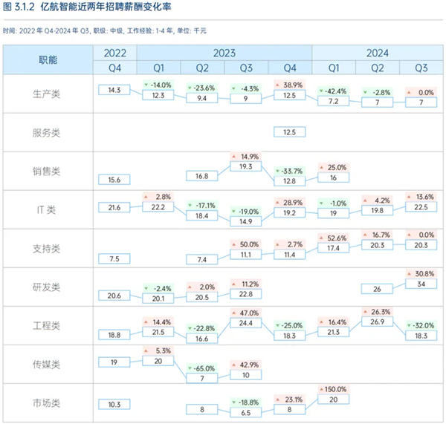Select the value '21.6' in IT 类 row
This screenshot has height=424, width=446.
[114, 208]
